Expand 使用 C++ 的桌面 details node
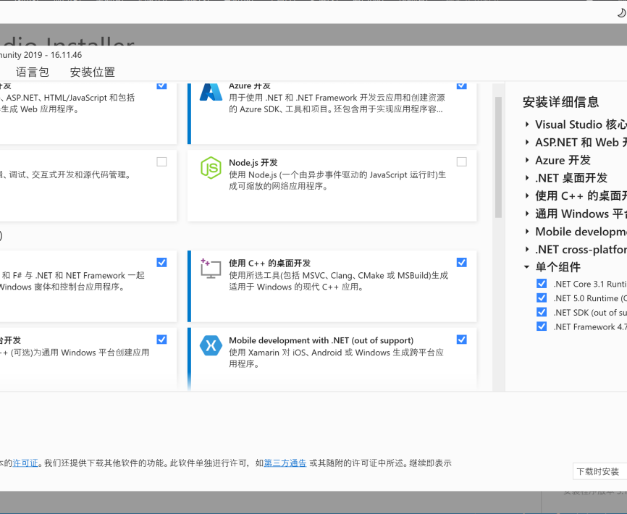This screenshot has height=514, width=627. (527, 196)
